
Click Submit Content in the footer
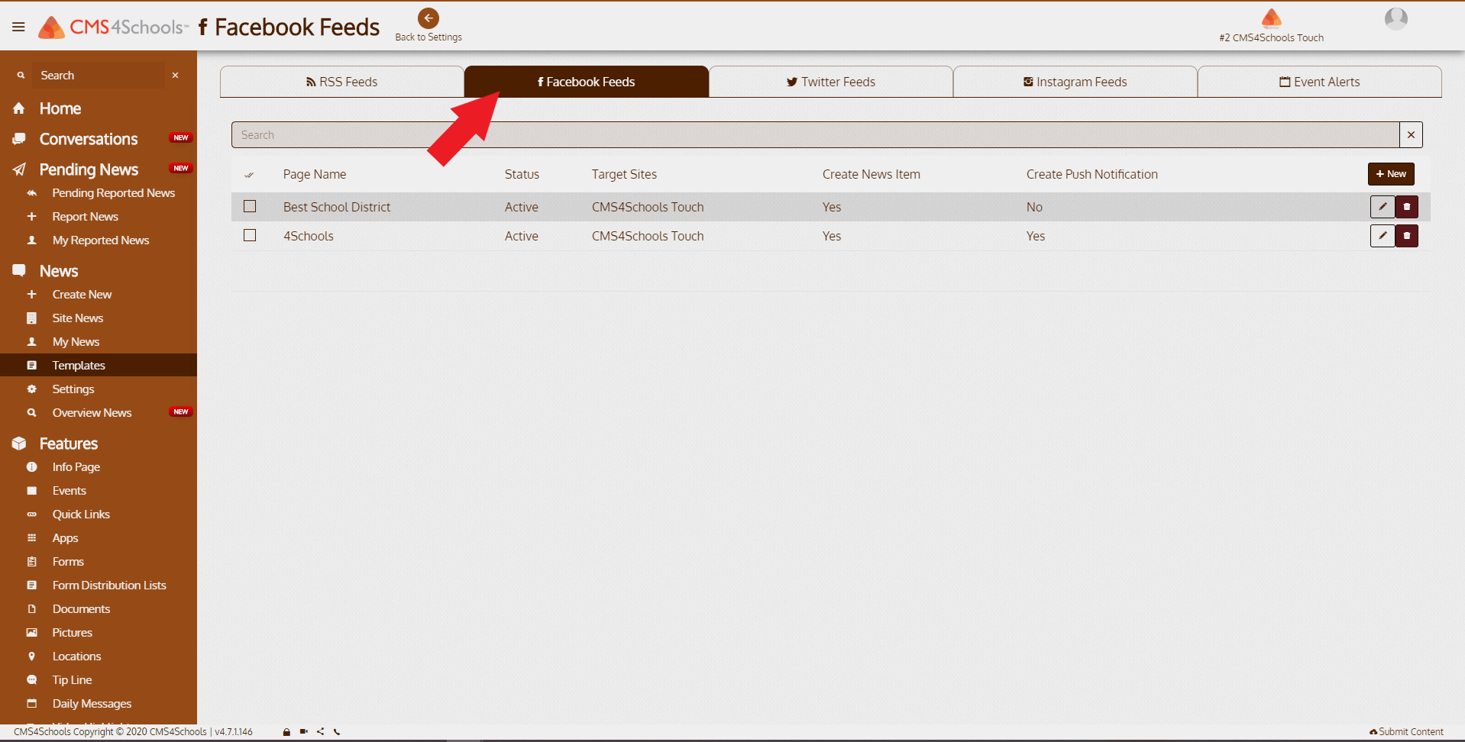click(1406, 732)
